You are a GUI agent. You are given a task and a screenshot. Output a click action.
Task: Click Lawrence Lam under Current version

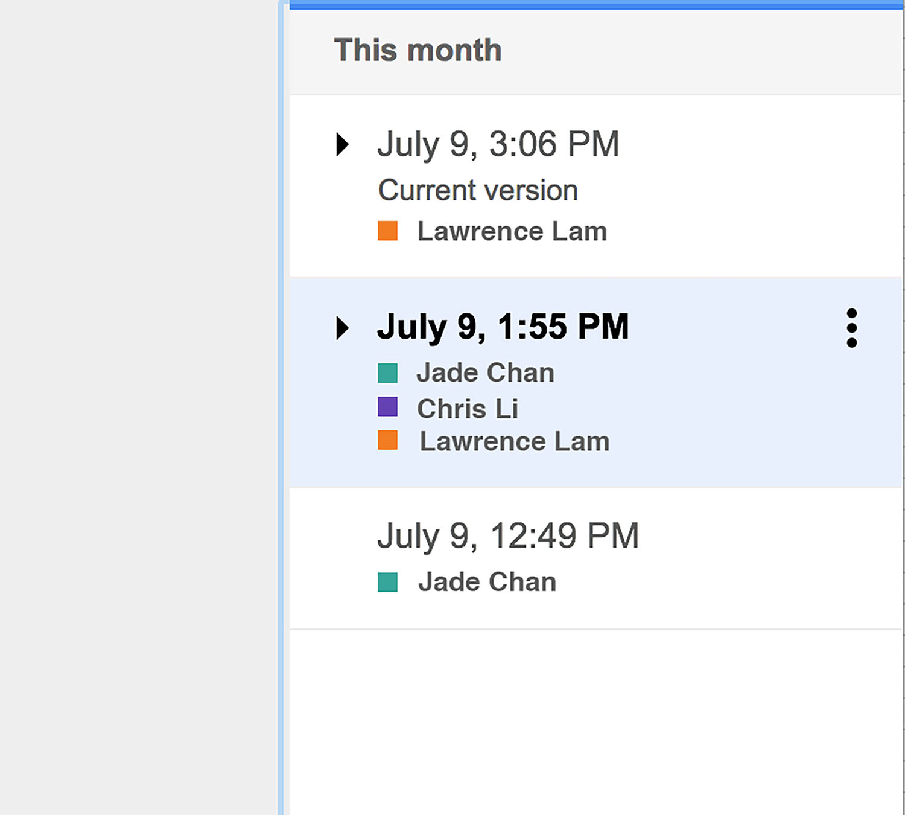pos(512,231)
